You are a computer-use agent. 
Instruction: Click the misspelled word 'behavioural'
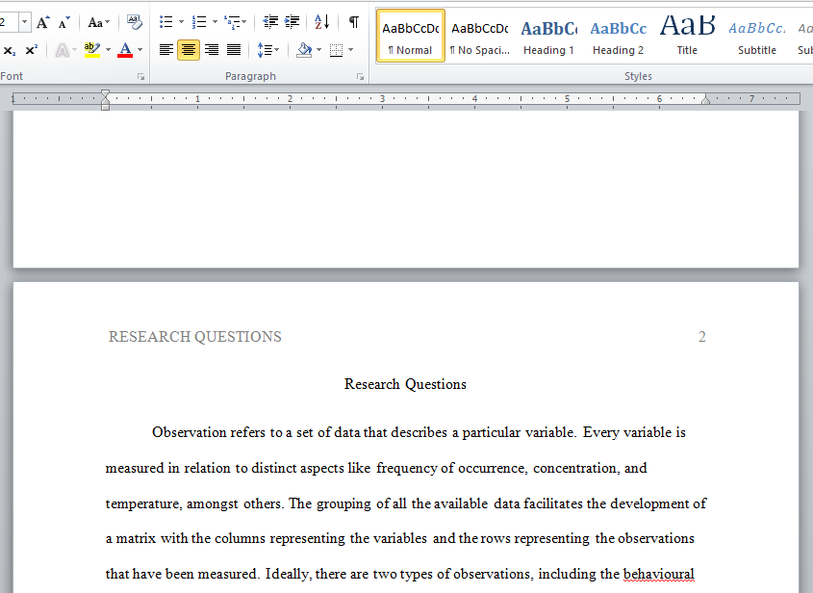tap(658, 575)
